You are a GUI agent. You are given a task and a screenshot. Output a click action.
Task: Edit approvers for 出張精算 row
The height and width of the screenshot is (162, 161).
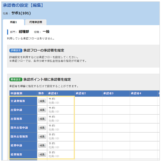(42, 119)
